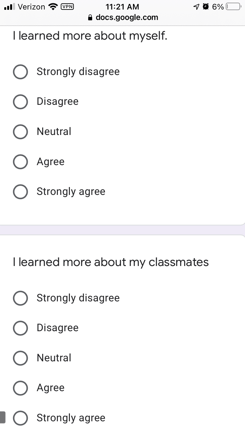Tap the cellular signal bars icon
Viewport: 245px width, 437px height.
click(x=9, y=7)
